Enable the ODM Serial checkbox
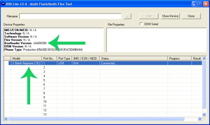Viewport: 210px width, 125px height. [x=141, y=24]
